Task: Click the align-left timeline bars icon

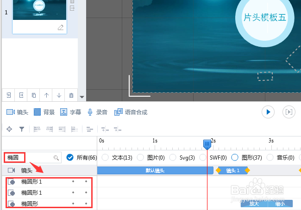Action: coord(37,129)
